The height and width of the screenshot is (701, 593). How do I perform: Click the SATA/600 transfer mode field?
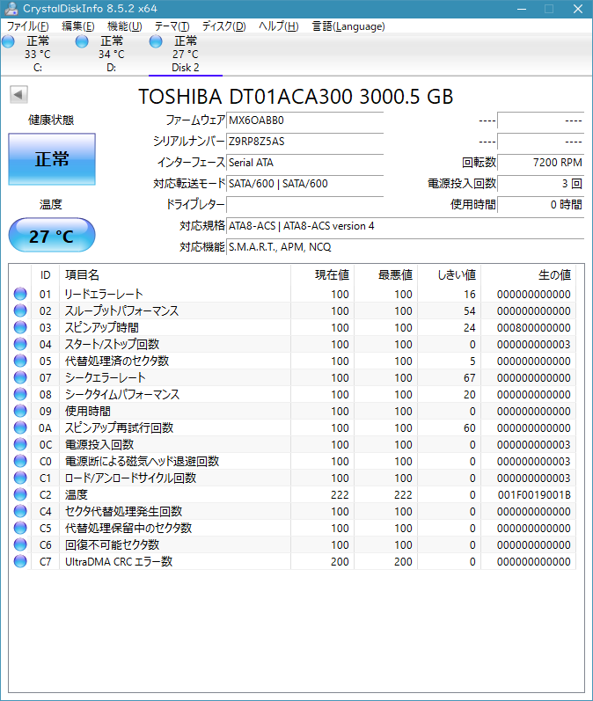pos(305,184)
